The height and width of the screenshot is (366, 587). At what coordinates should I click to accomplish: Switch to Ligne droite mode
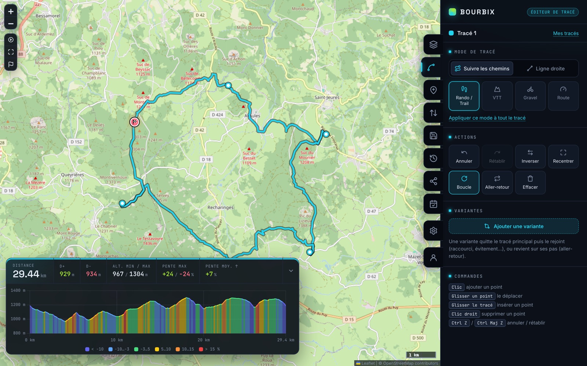coord(546,68)
